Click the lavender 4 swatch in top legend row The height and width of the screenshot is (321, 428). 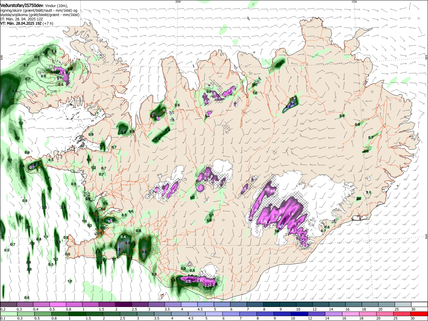click(x=189, y=305)
